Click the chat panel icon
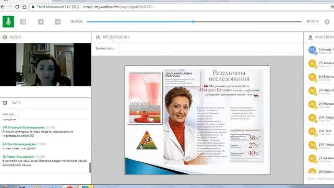The image size is (334, 188). (5, 103)
